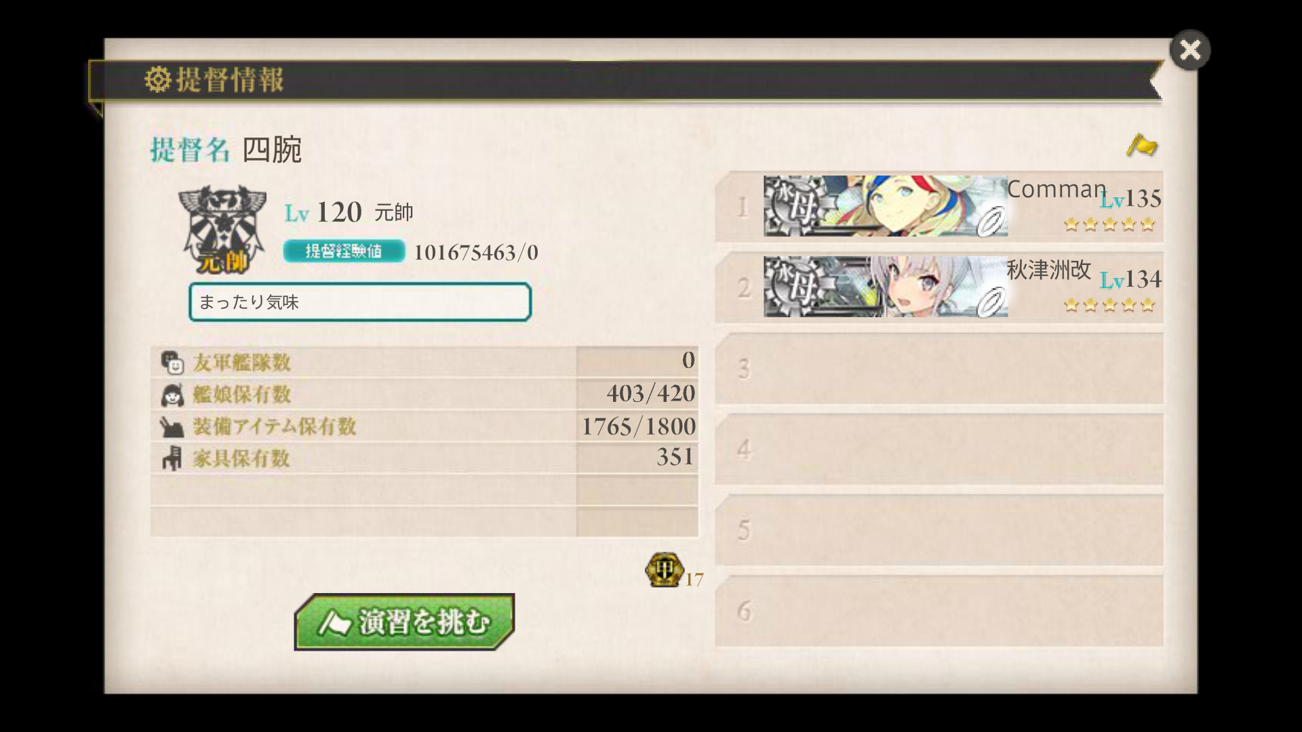Select empty fleet slot 4

939,449
